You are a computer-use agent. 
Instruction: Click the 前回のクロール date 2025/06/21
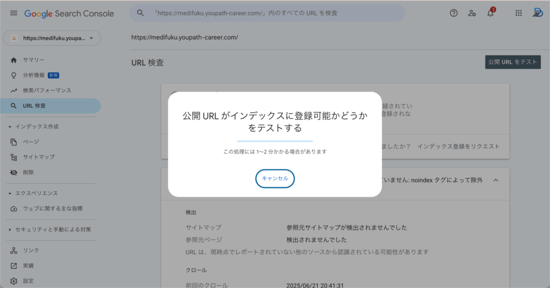(315, 285)
